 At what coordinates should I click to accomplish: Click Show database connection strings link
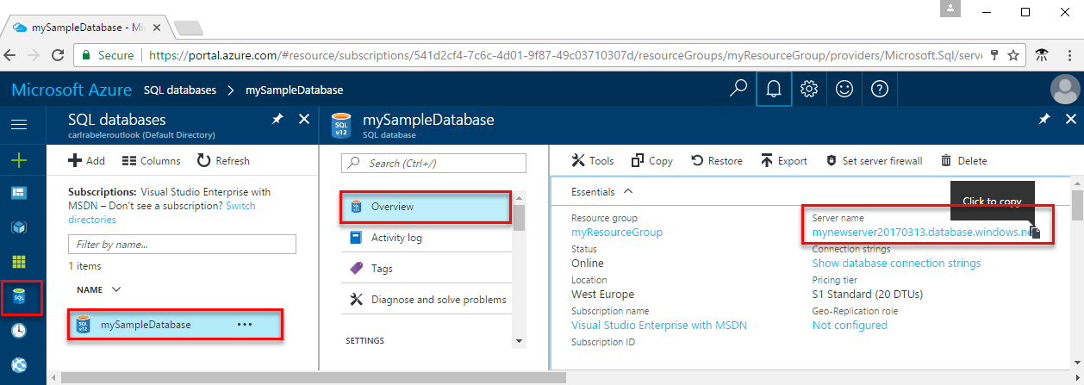896,264
